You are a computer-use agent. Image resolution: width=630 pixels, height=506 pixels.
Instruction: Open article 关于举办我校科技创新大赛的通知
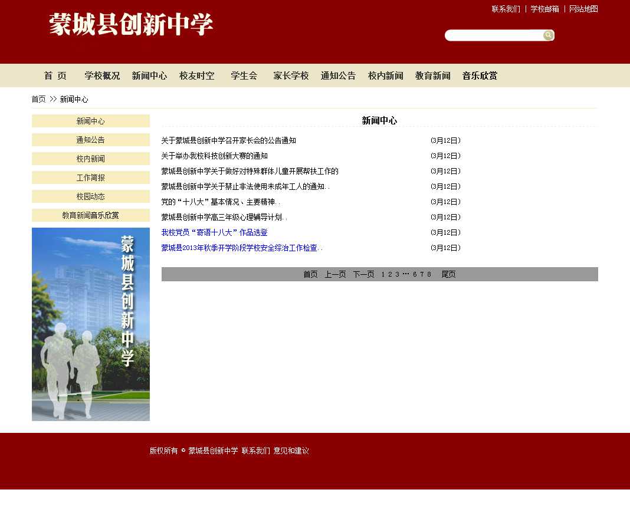[x=214, y=156]
